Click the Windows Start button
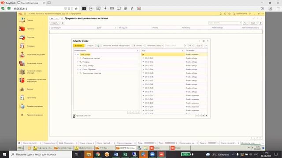Image resolution: width=282 pixels, height=158 pixels. (4, 154)
